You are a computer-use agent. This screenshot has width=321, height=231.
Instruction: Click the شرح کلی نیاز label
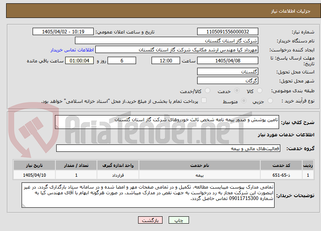click(297, 122)
